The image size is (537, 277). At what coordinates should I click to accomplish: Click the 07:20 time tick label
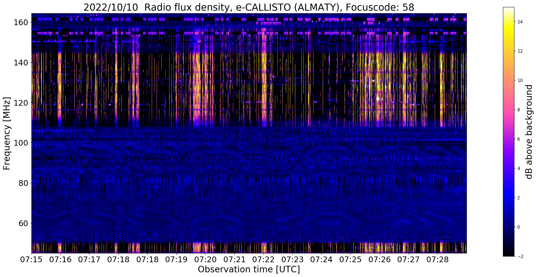click(205, 260)
